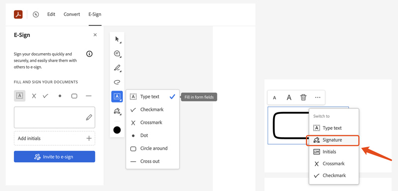398x191 pixels.
Task: Select the freehand lasso draw tool
Action: click(x=117, y=82)
